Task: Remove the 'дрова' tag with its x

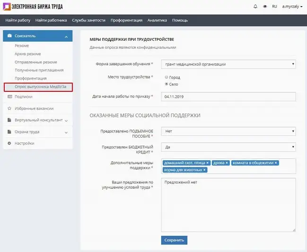Action: coord(227,163)
